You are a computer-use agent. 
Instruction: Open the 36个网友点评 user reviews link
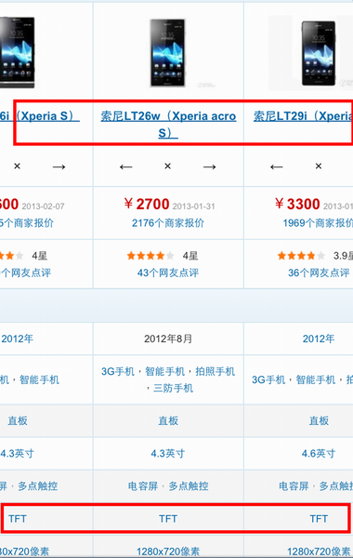click(319, 272)
